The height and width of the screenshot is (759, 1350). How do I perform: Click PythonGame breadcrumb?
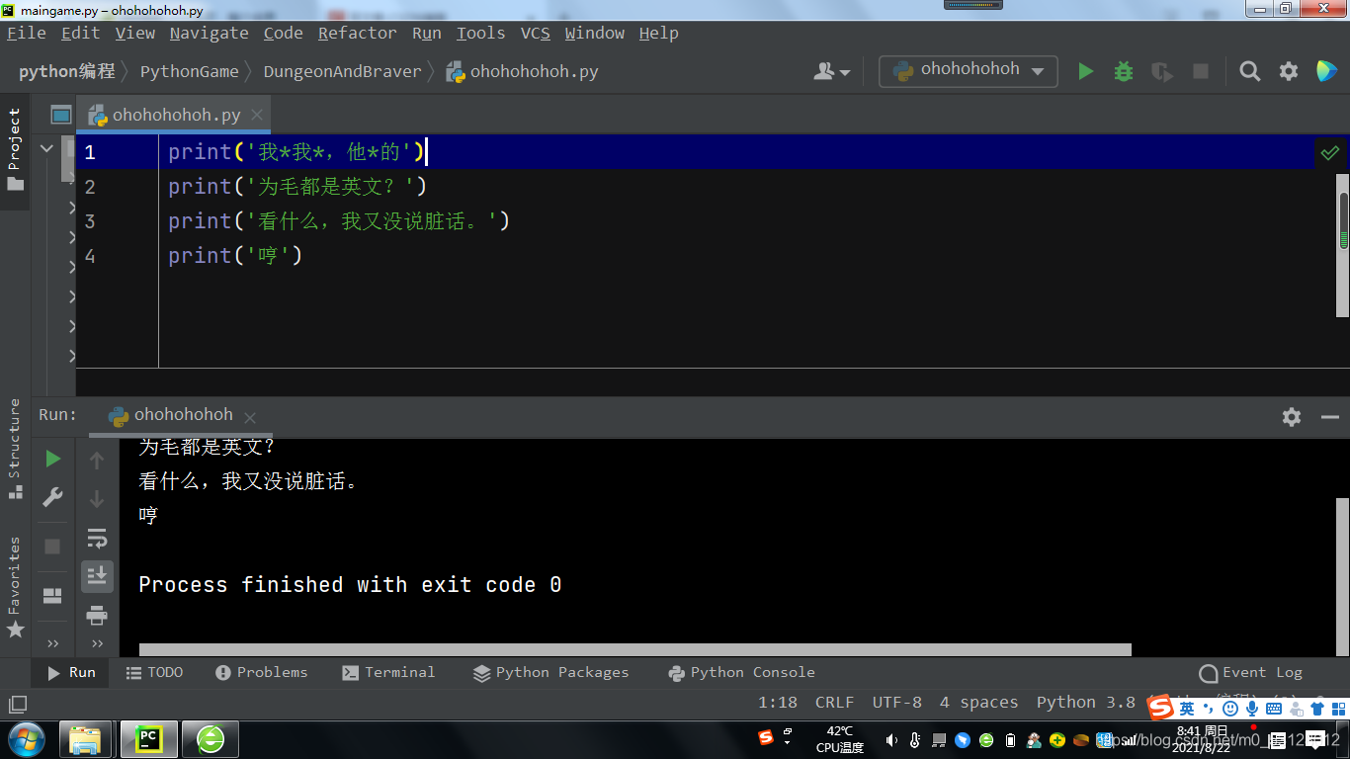(x=189, y=71)
